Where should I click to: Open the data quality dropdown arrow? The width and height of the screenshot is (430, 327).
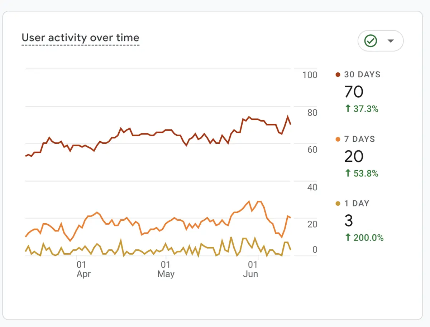(x=391, y=41)
